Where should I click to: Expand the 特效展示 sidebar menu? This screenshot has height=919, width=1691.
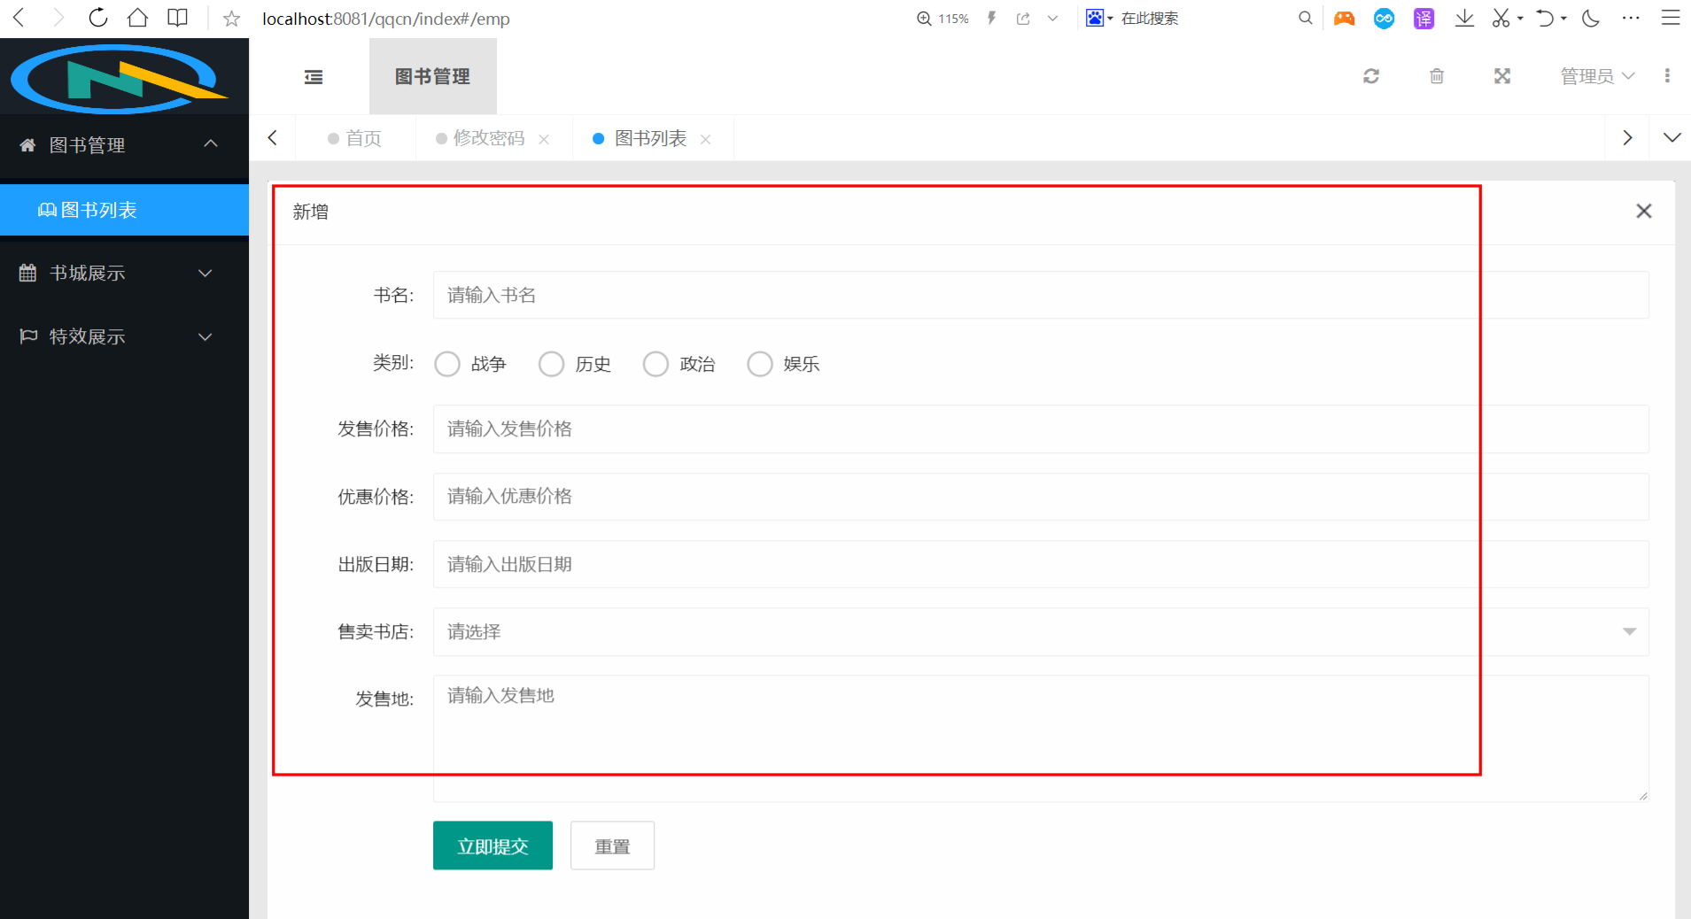(x=124, y=336)
